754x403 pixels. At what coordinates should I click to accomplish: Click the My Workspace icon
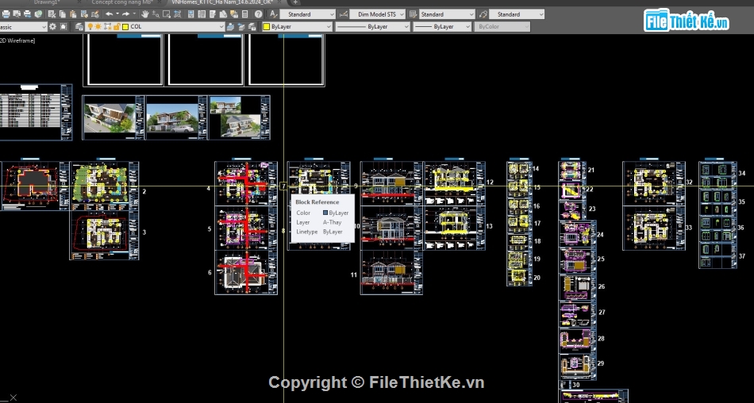pyautogui.click(x=63, y=27)
